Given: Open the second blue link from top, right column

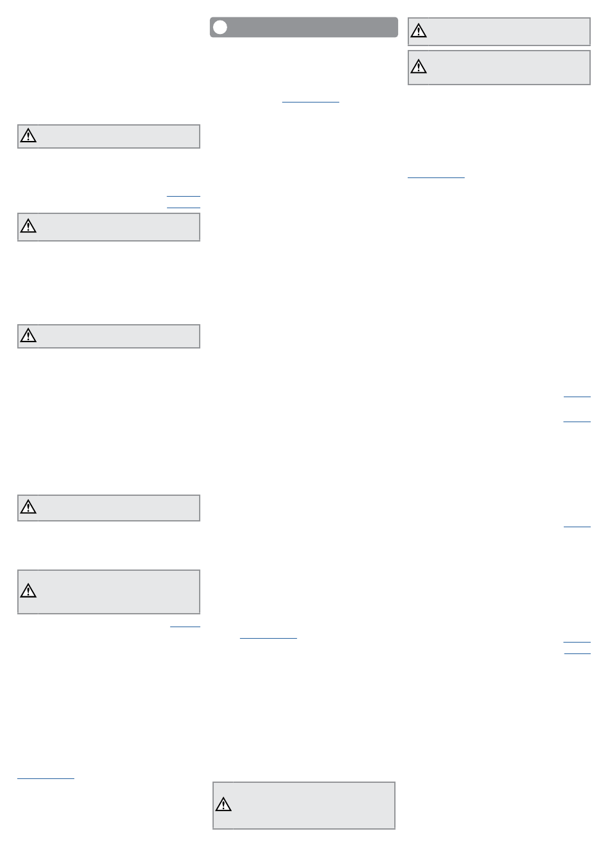Looking at the screenshot, I should pyautogui.click(x=577, y=422).
